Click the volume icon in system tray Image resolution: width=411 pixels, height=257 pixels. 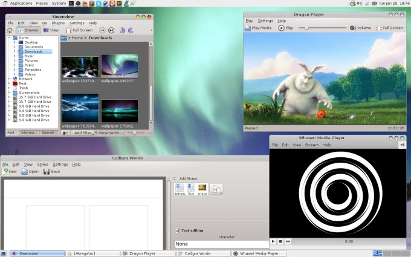coord(360,4)
